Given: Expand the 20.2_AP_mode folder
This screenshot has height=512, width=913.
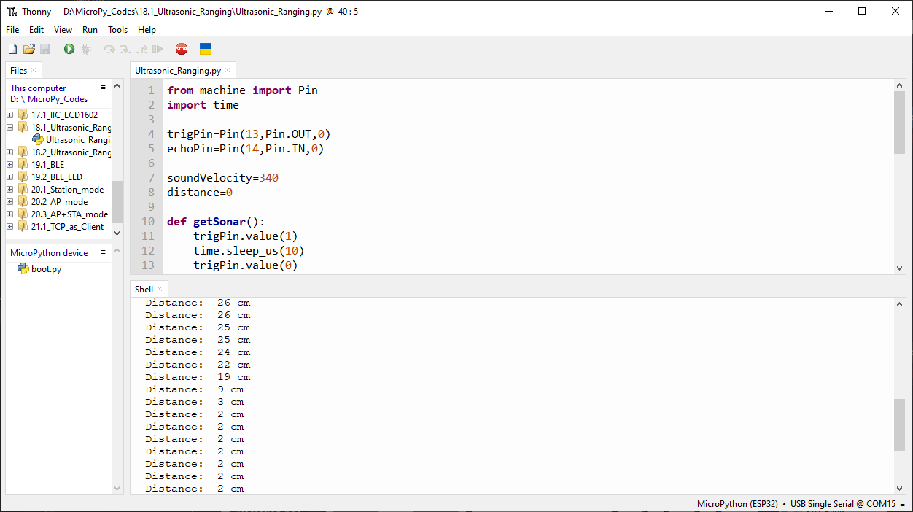Looking at the screenshot, I should (10, 202).
